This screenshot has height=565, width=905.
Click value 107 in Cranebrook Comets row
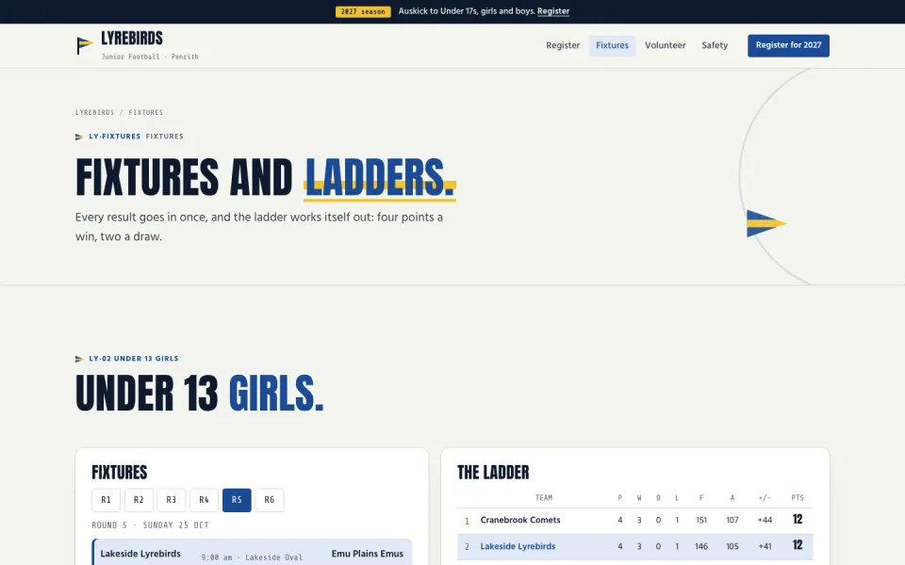[x=732, y=520]
